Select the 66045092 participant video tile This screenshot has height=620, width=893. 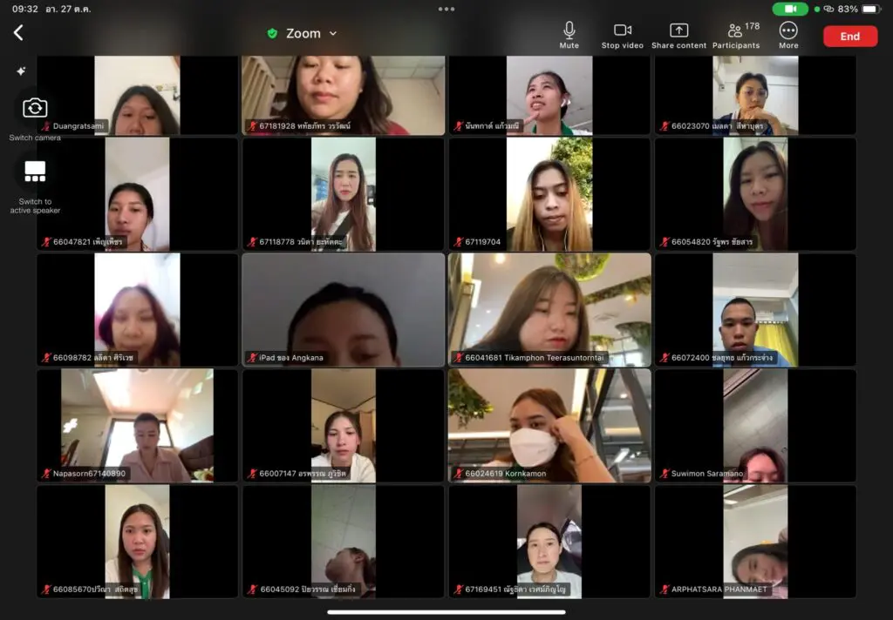344,542
